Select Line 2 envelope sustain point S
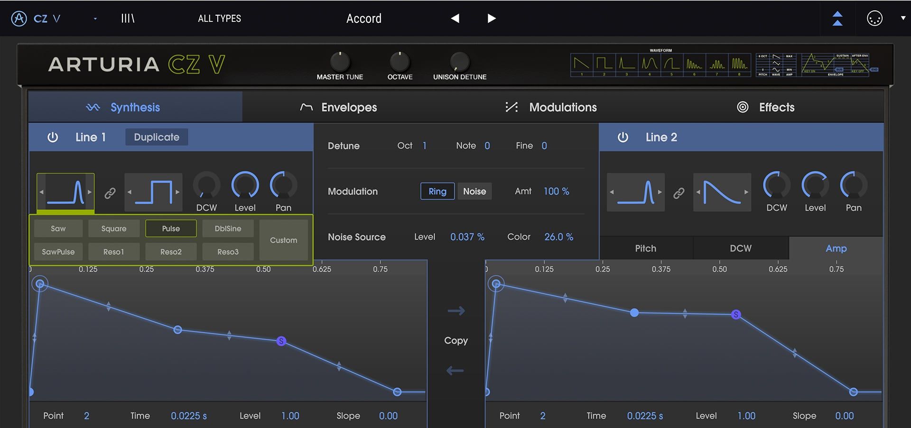Image resolution: width=911 pixels, height=428 pixels. (x=736, y=314)
